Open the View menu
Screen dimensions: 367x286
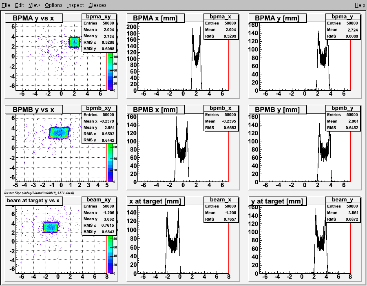click(x=34, y=5)
